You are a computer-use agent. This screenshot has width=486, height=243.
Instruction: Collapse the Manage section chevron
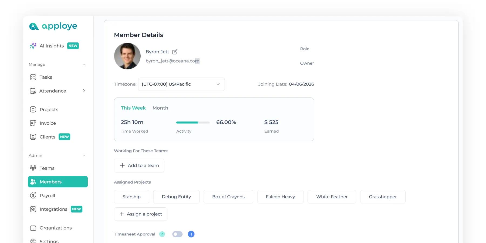coord(84,65)
